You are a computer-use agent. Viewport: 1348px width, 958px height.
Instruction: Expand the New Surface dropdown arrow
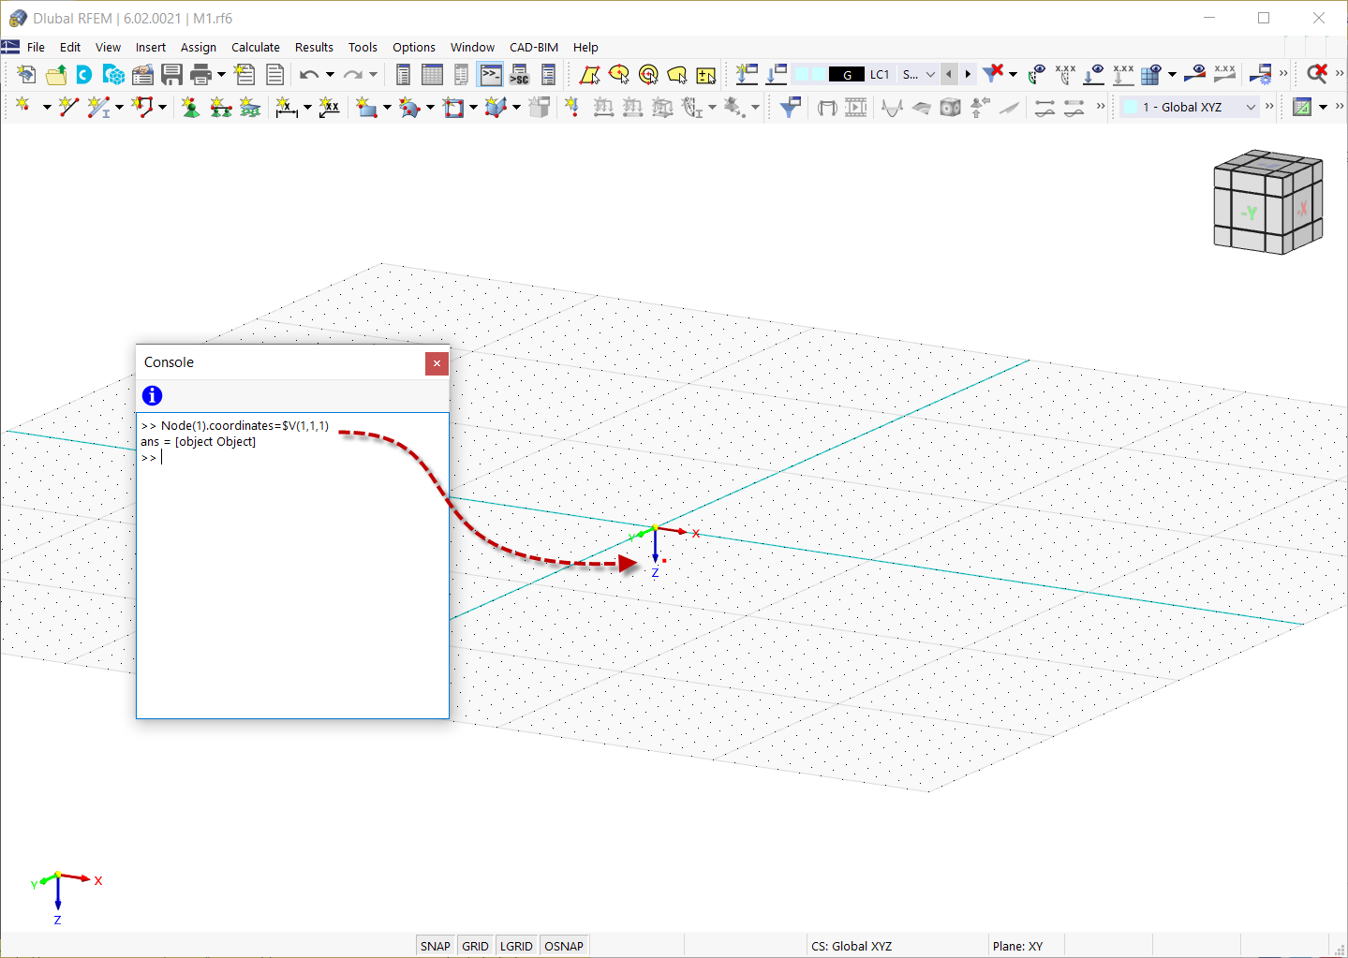[x=387, y=108]
